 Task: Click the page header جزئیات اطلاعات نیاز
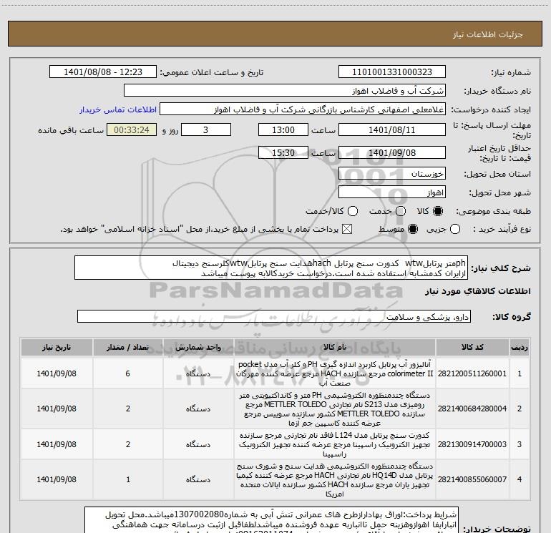point(487,34)
